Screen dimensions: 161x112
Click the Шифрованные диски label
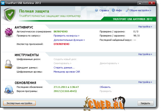29,59
